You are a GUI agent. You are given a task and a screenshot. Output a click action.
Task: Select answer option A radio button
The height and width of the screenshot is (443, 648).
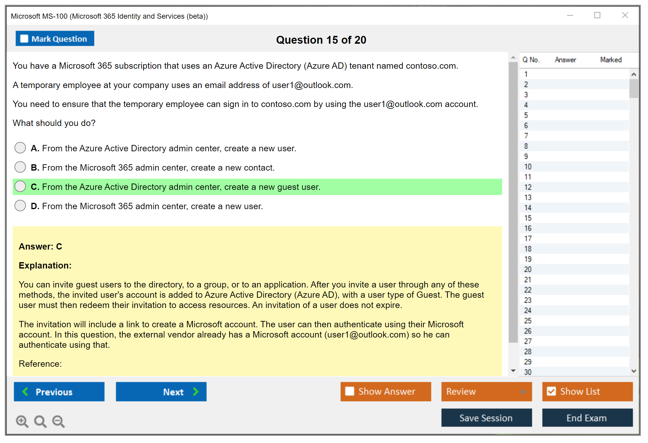[x=20, y=148]
